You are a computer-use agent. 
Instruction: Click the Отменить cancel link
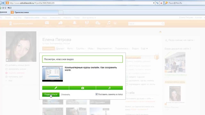(65, 95)
